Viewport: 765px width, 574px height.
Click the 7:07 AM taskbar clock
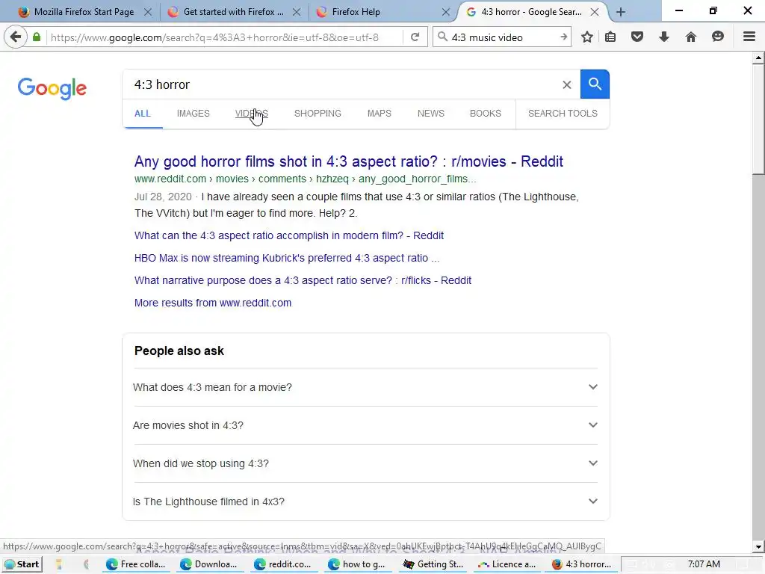[704, 564]
